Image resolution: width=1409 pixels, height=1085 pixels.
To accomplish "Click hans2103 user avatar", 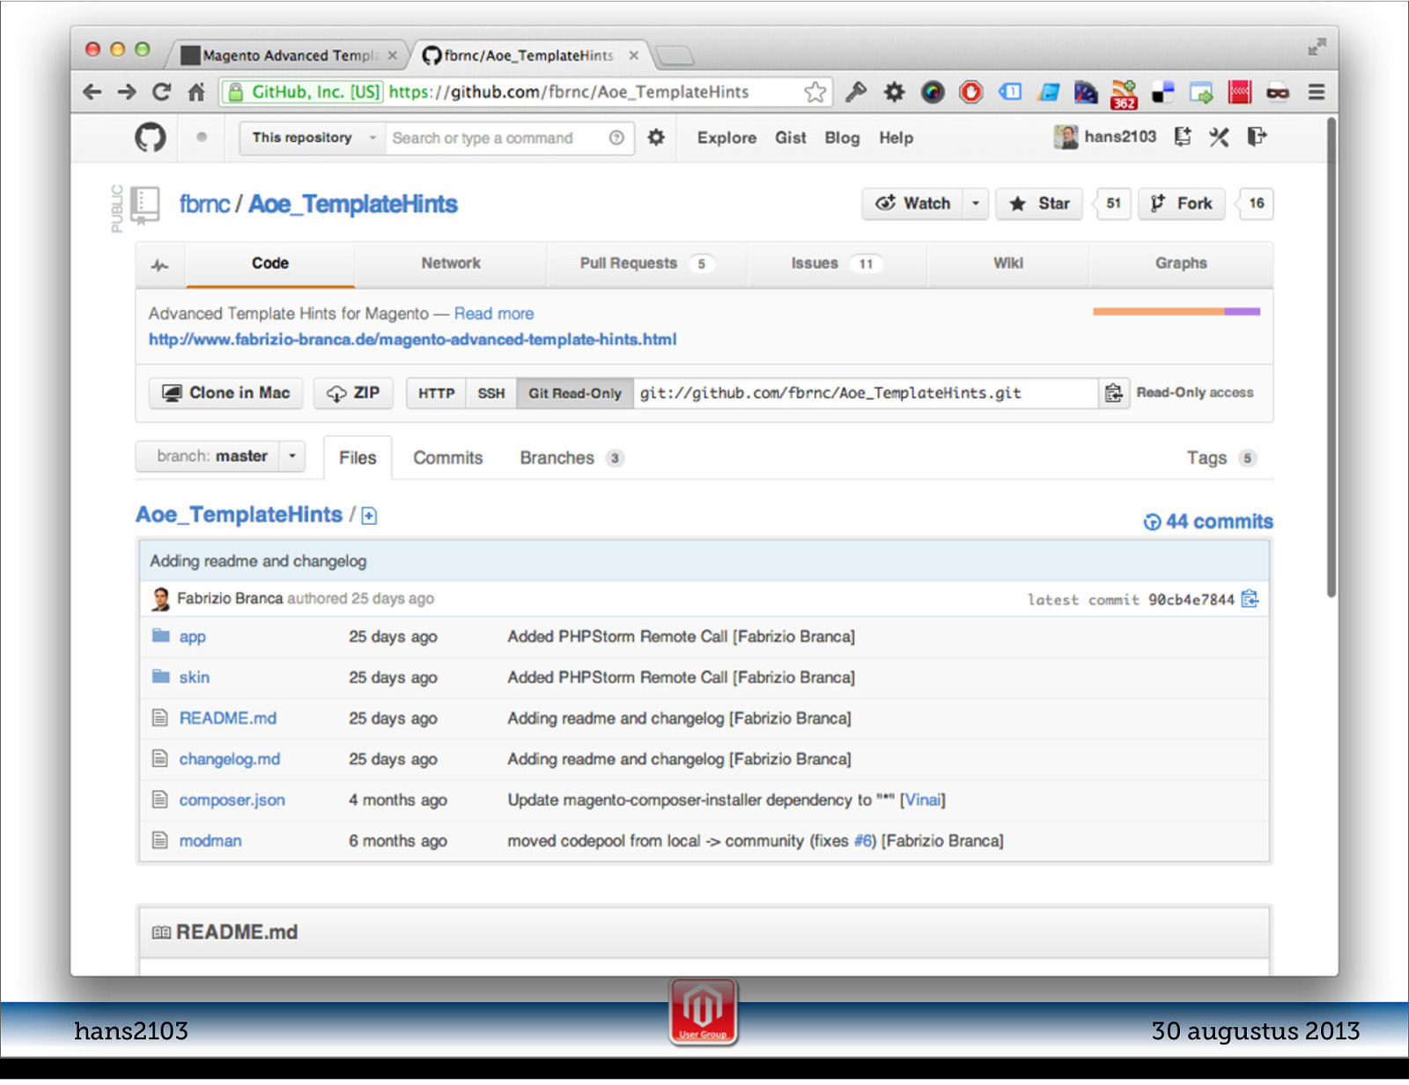I will pyautogui.click(x=1066, y=137).
